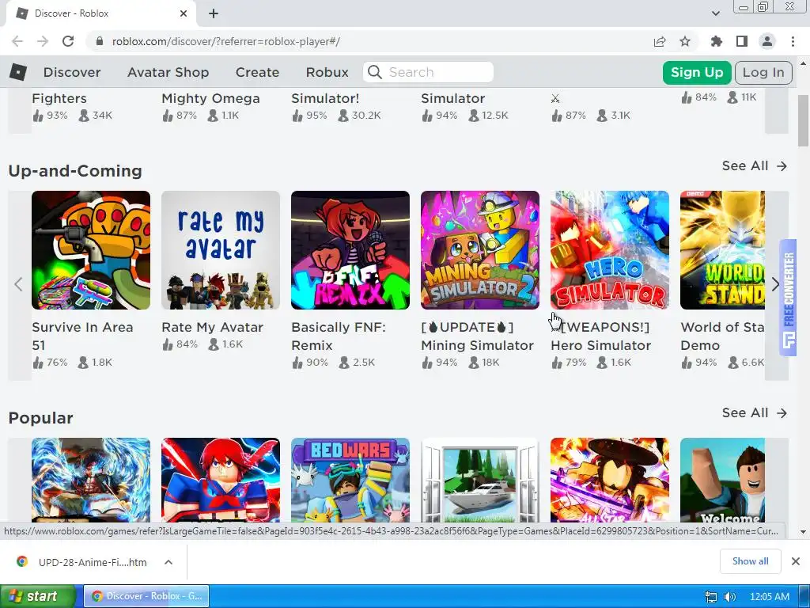Image resolution: width=810 pixels, height=608 pixels.
Task: Open the Discover menu item
Action: pos(72,72)
